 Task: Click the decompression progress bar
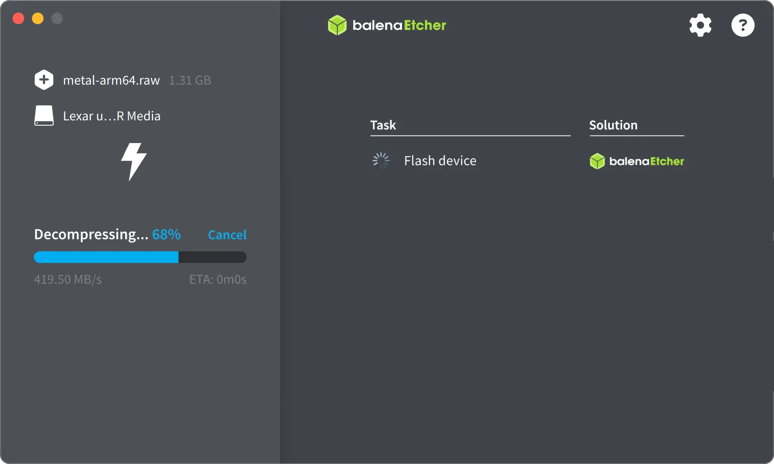pyautogui.click(x=140, y=257)
